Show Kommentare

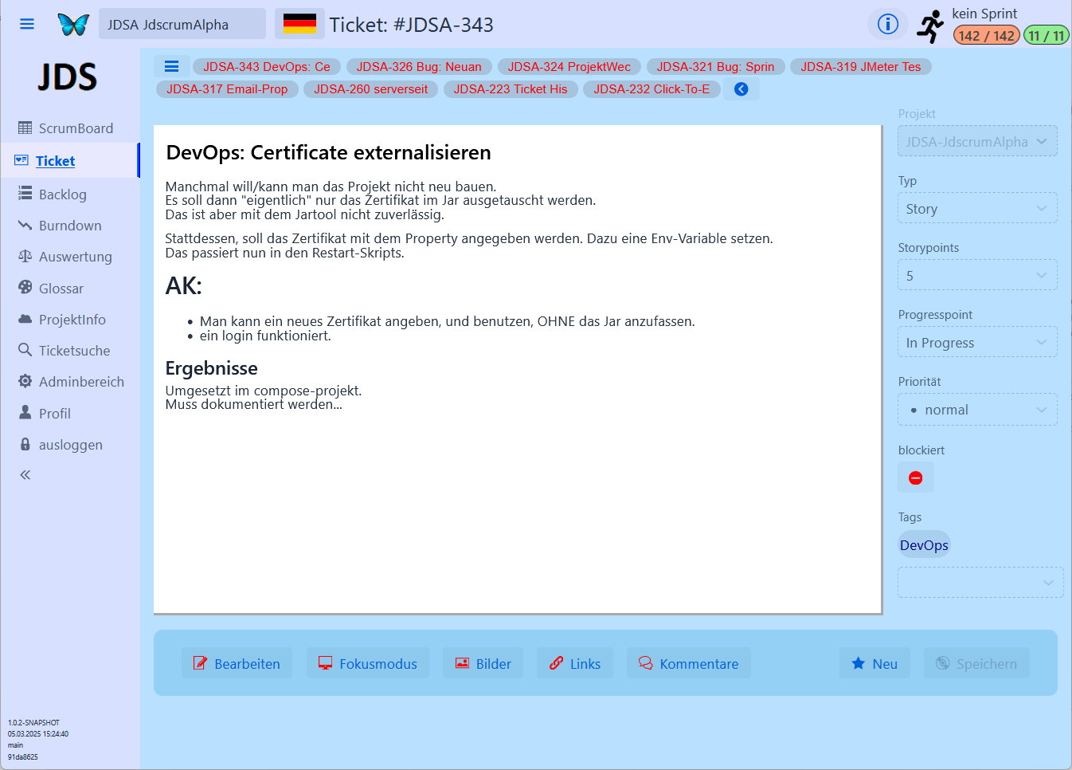pyautogui.click(x=689, y=663)
